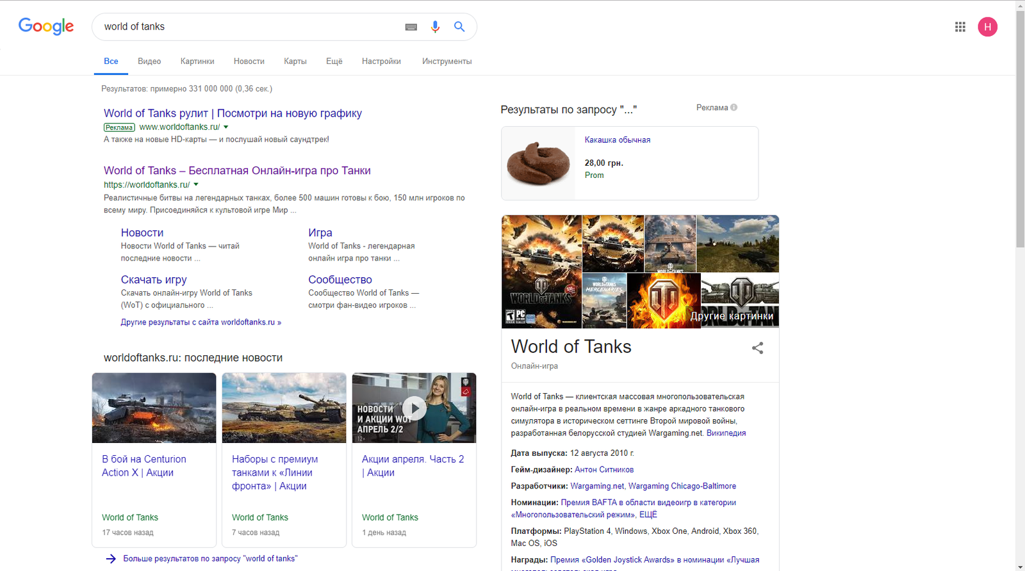Open the Centurion news card thumbnail
This screenshot has width=1025, height=571.
154,408
